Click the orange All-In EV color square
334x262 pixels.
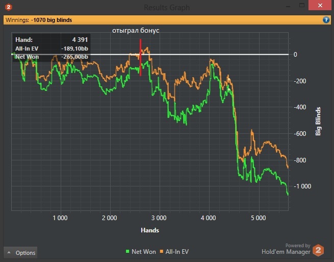point(162,251)
